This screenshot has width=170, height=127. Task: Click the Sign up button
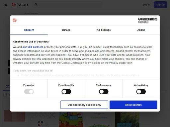[x=160, y=5]
